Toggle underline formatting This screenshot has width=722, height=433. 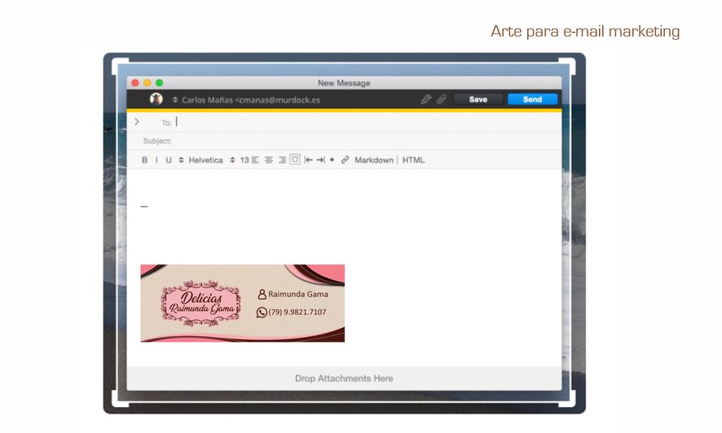169,160
